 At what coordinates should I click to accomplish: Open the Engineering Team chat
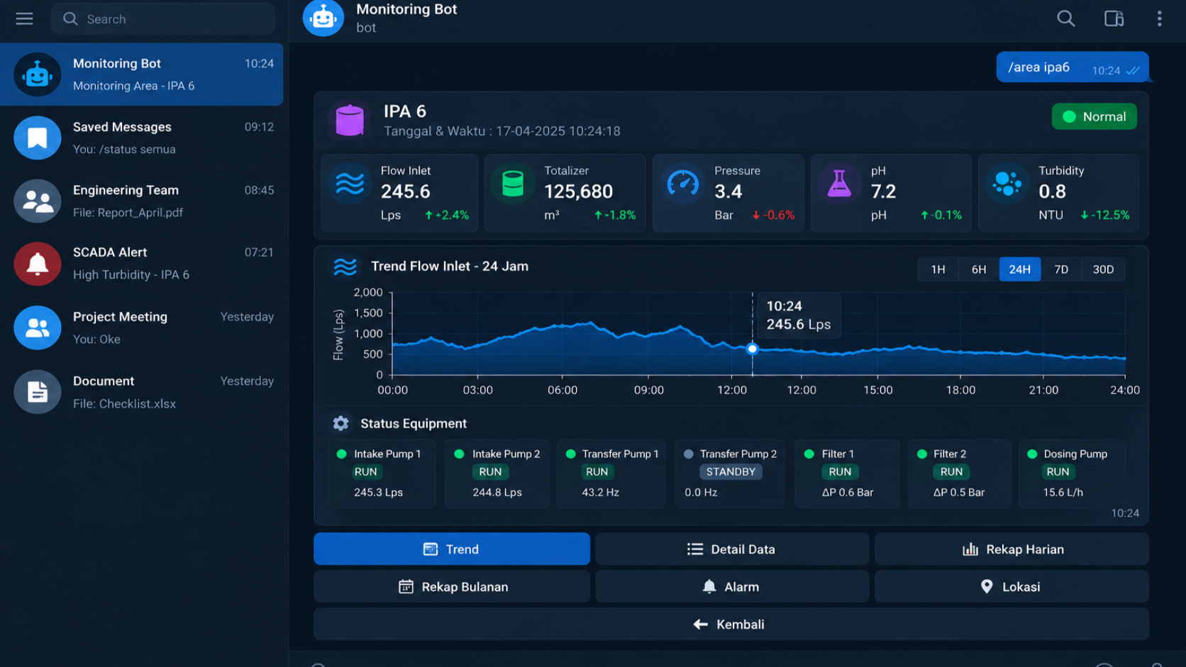pos(142,201)
